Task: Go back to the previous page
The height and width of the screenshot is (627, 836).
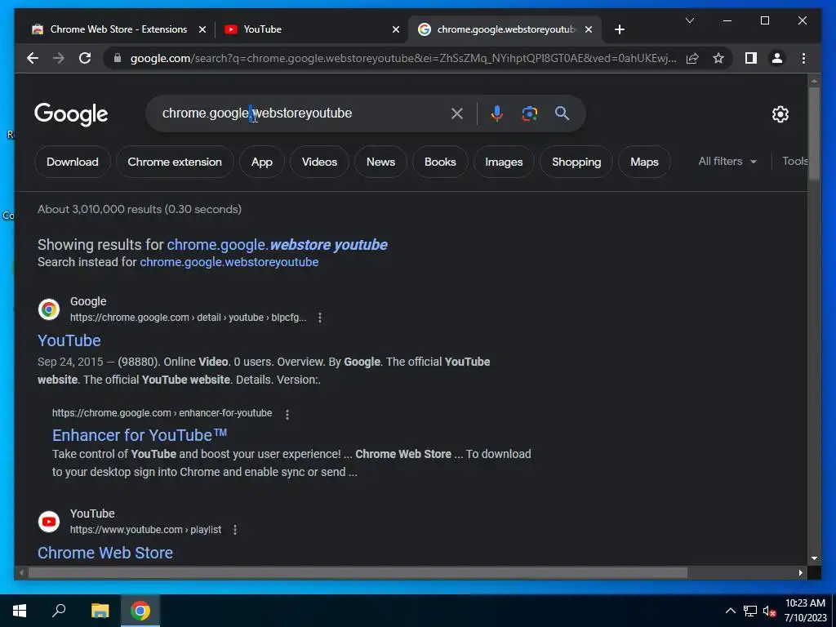Action: [x=33, y=58]
